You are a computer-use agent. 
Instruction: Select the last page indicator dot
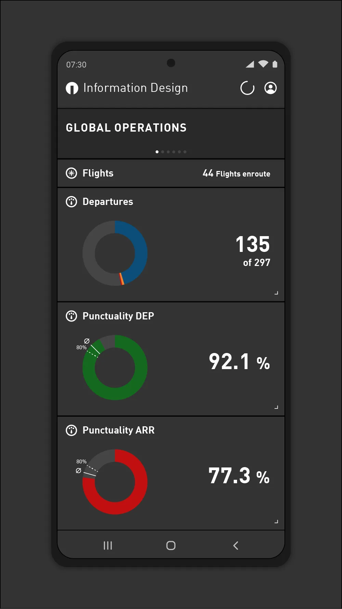pyautogui.click(x=185, y=152)
